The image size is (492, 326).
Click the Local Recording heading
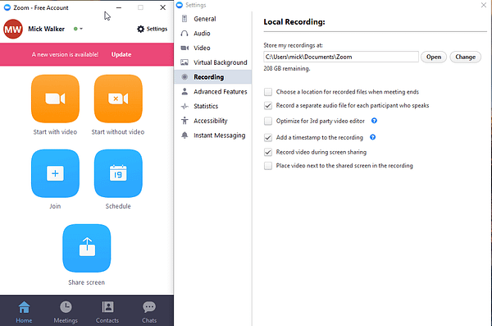pos(294,21)
